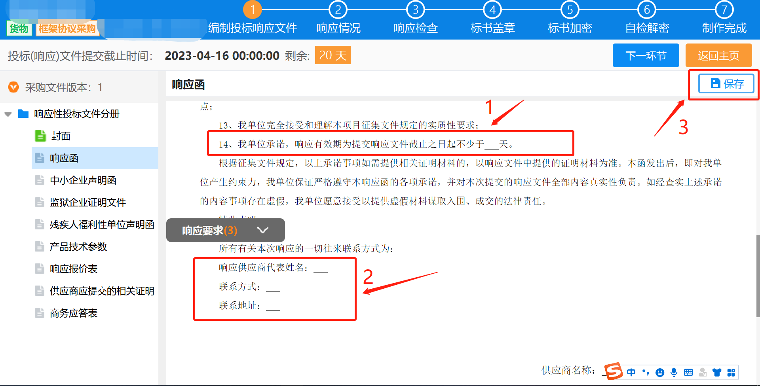760x386 pixels.
Task: Click the blank days field in item 14
Action: pos(491,145)
